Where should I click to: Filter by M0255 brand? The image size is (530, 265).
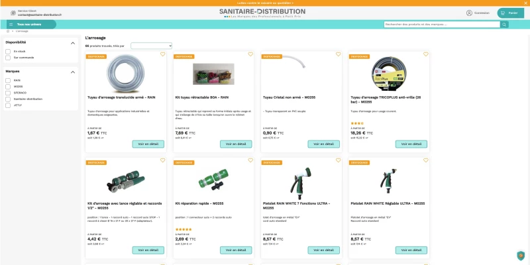[x=8, y=87]
